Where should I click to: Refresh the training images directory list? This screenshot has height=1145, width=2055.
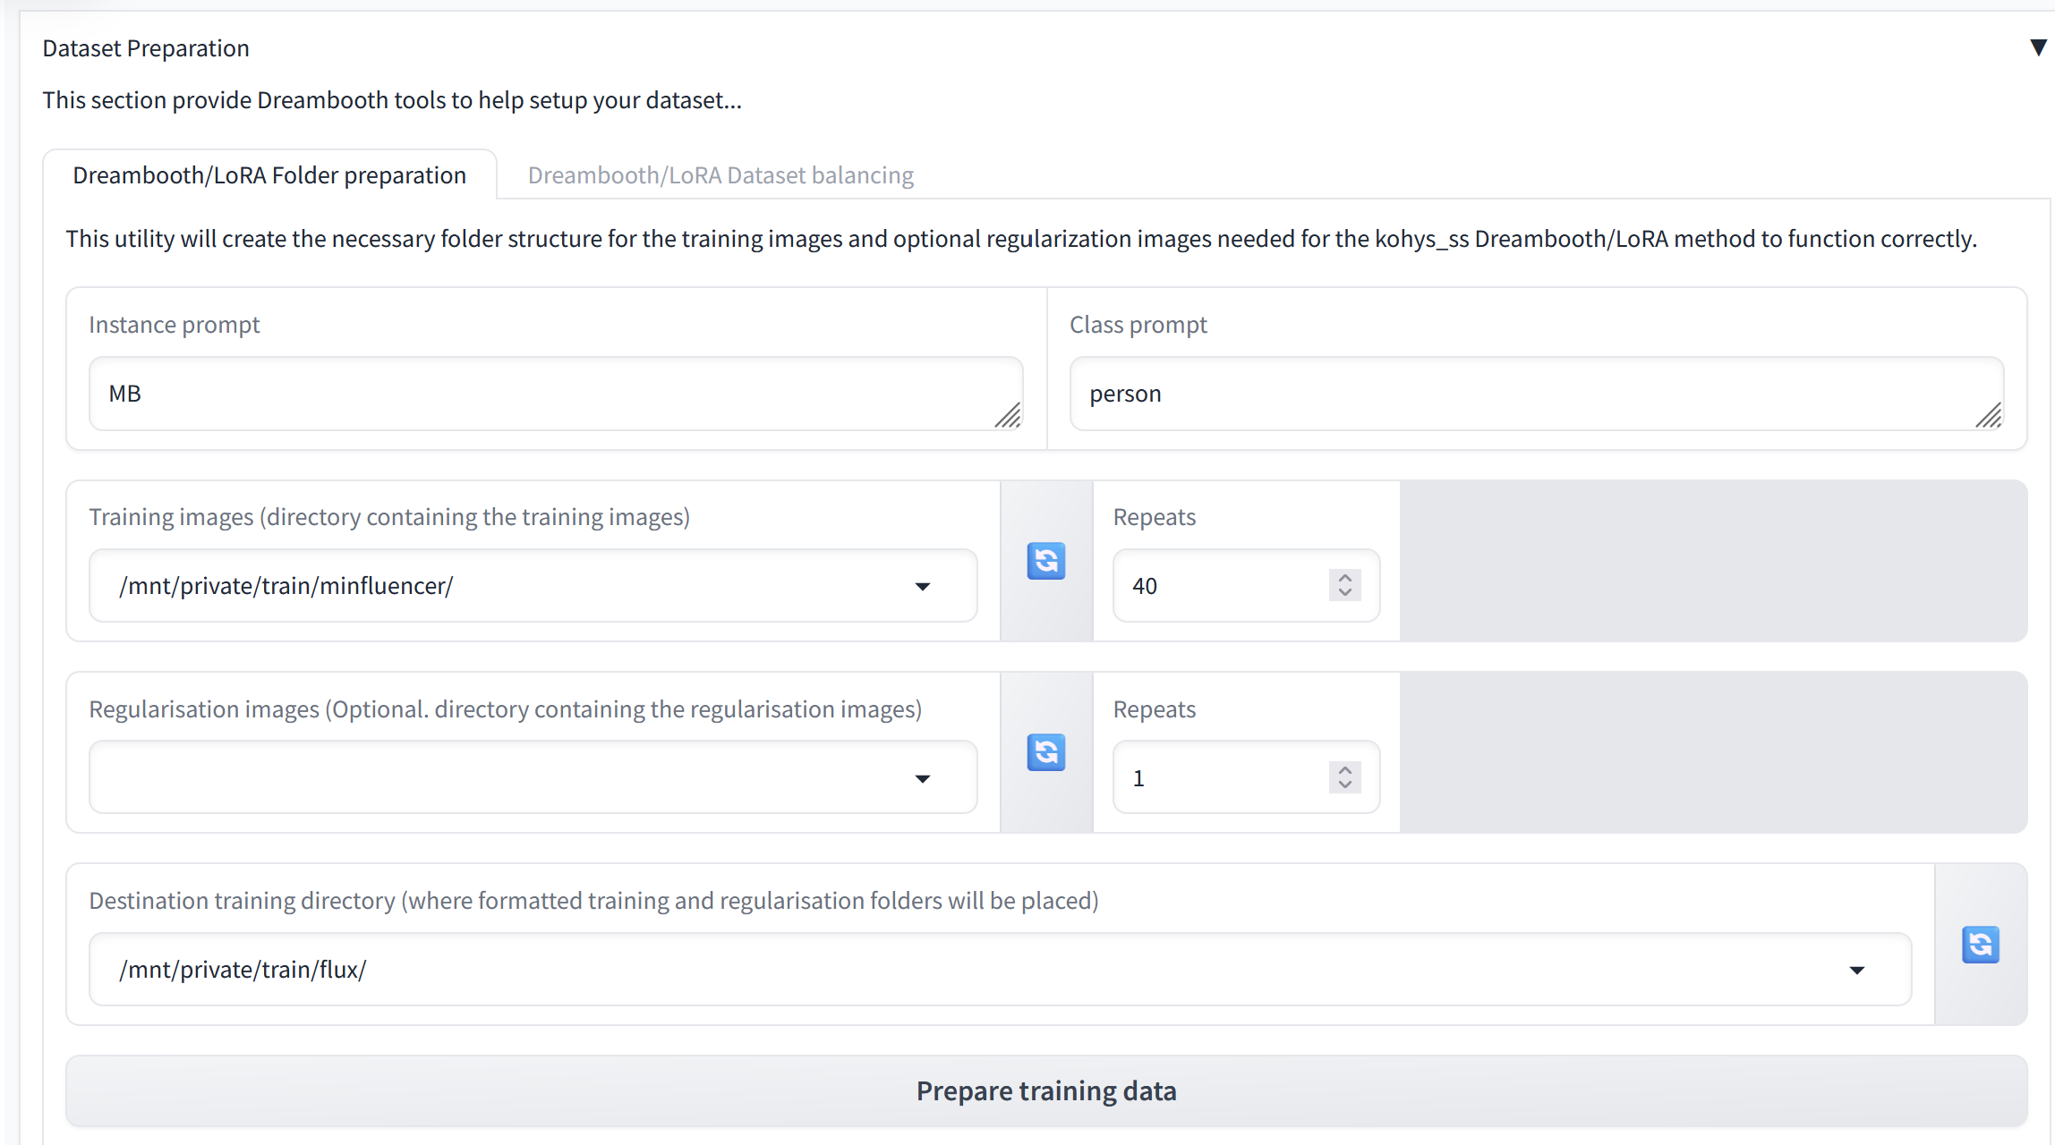pos(1046,561)
